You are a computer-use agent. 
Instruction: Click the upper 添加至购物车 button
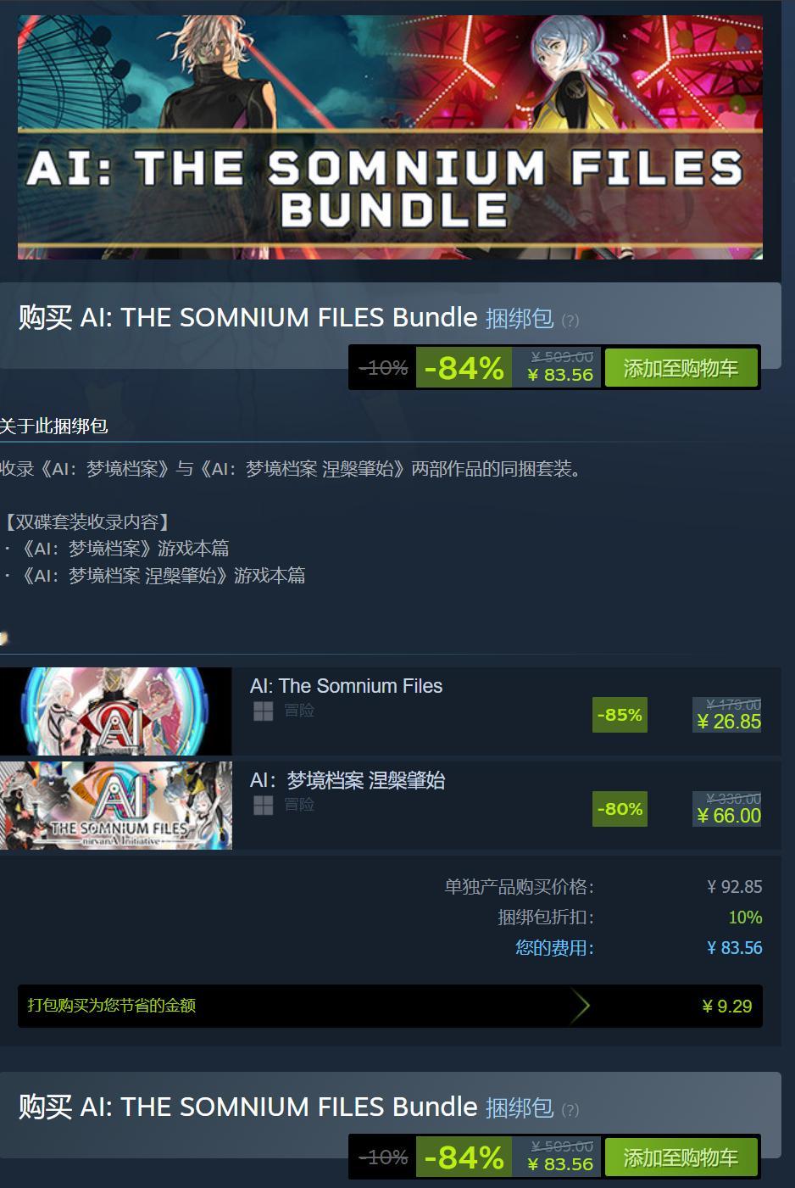[x=681, y=368]
